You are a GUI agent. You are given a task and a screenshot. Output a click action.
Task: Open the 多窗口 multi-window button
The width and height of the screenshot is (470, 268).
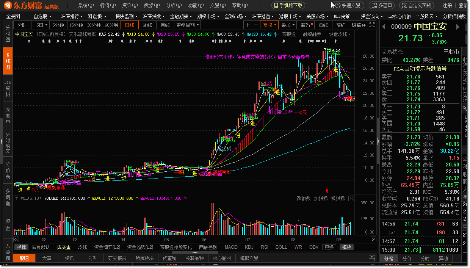pos(381,5)
